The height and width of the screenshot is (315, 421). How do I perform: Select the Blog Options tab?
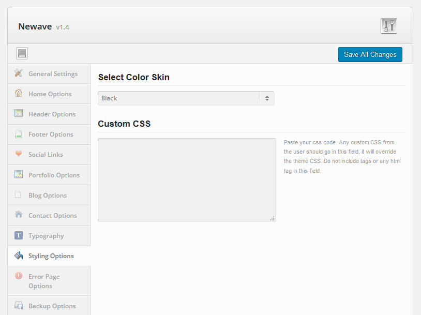pos(49,195)
